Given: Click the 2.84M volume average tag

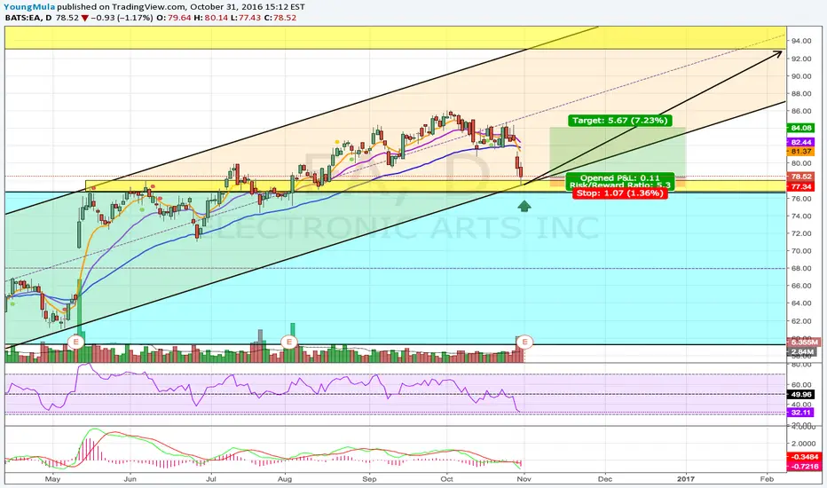Looking at the screenshot, I should (x=801, y=352).
